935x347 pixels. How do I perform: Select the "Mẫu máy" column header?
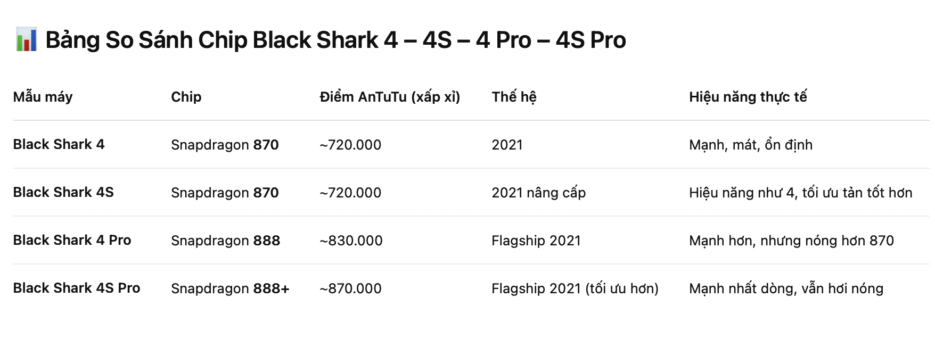(43, 97)
